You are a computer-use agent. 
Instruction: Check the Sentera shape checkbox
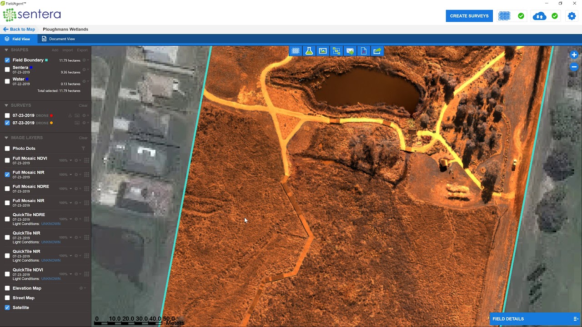[7, 69]
